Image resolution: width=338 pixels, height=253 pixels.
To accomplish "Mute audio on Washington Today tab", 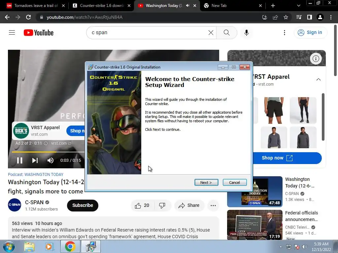I will [x=188, y=6].
